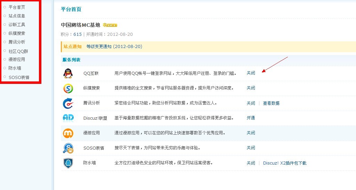
Task: Click the 站点通知 label
Action: pos(72,47)
